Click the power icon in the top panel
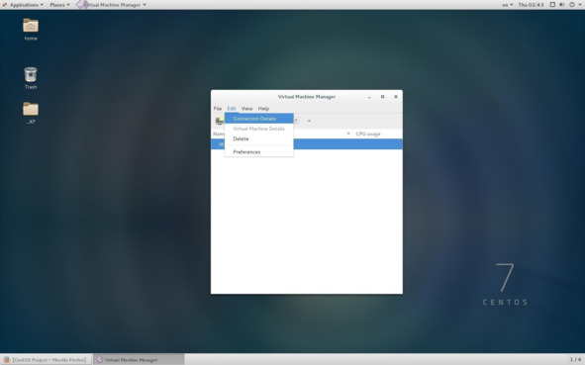585x365 pixels. (x=571, y=5)
